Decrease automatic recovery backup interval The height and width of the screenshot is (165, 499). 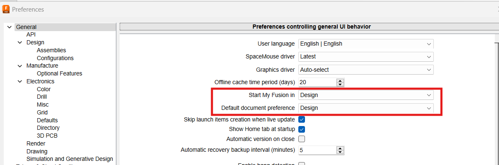pyautogui.click(x=340, y=152)
